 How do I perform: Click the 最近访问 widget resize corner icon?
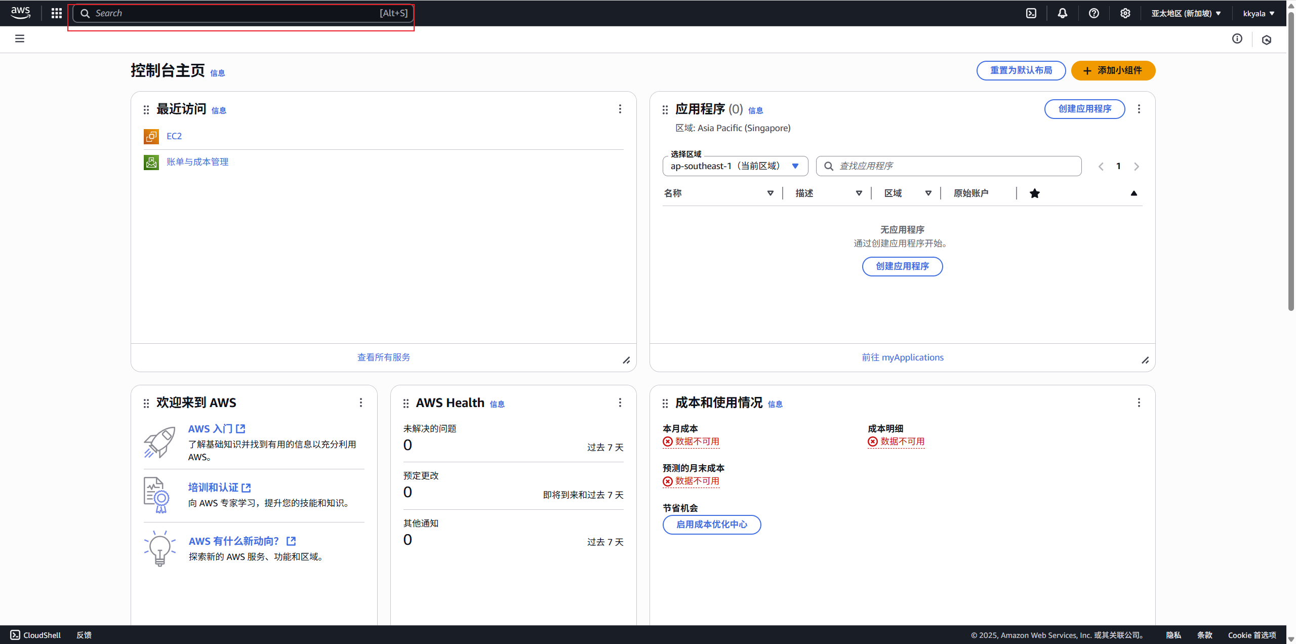[626, 360]
